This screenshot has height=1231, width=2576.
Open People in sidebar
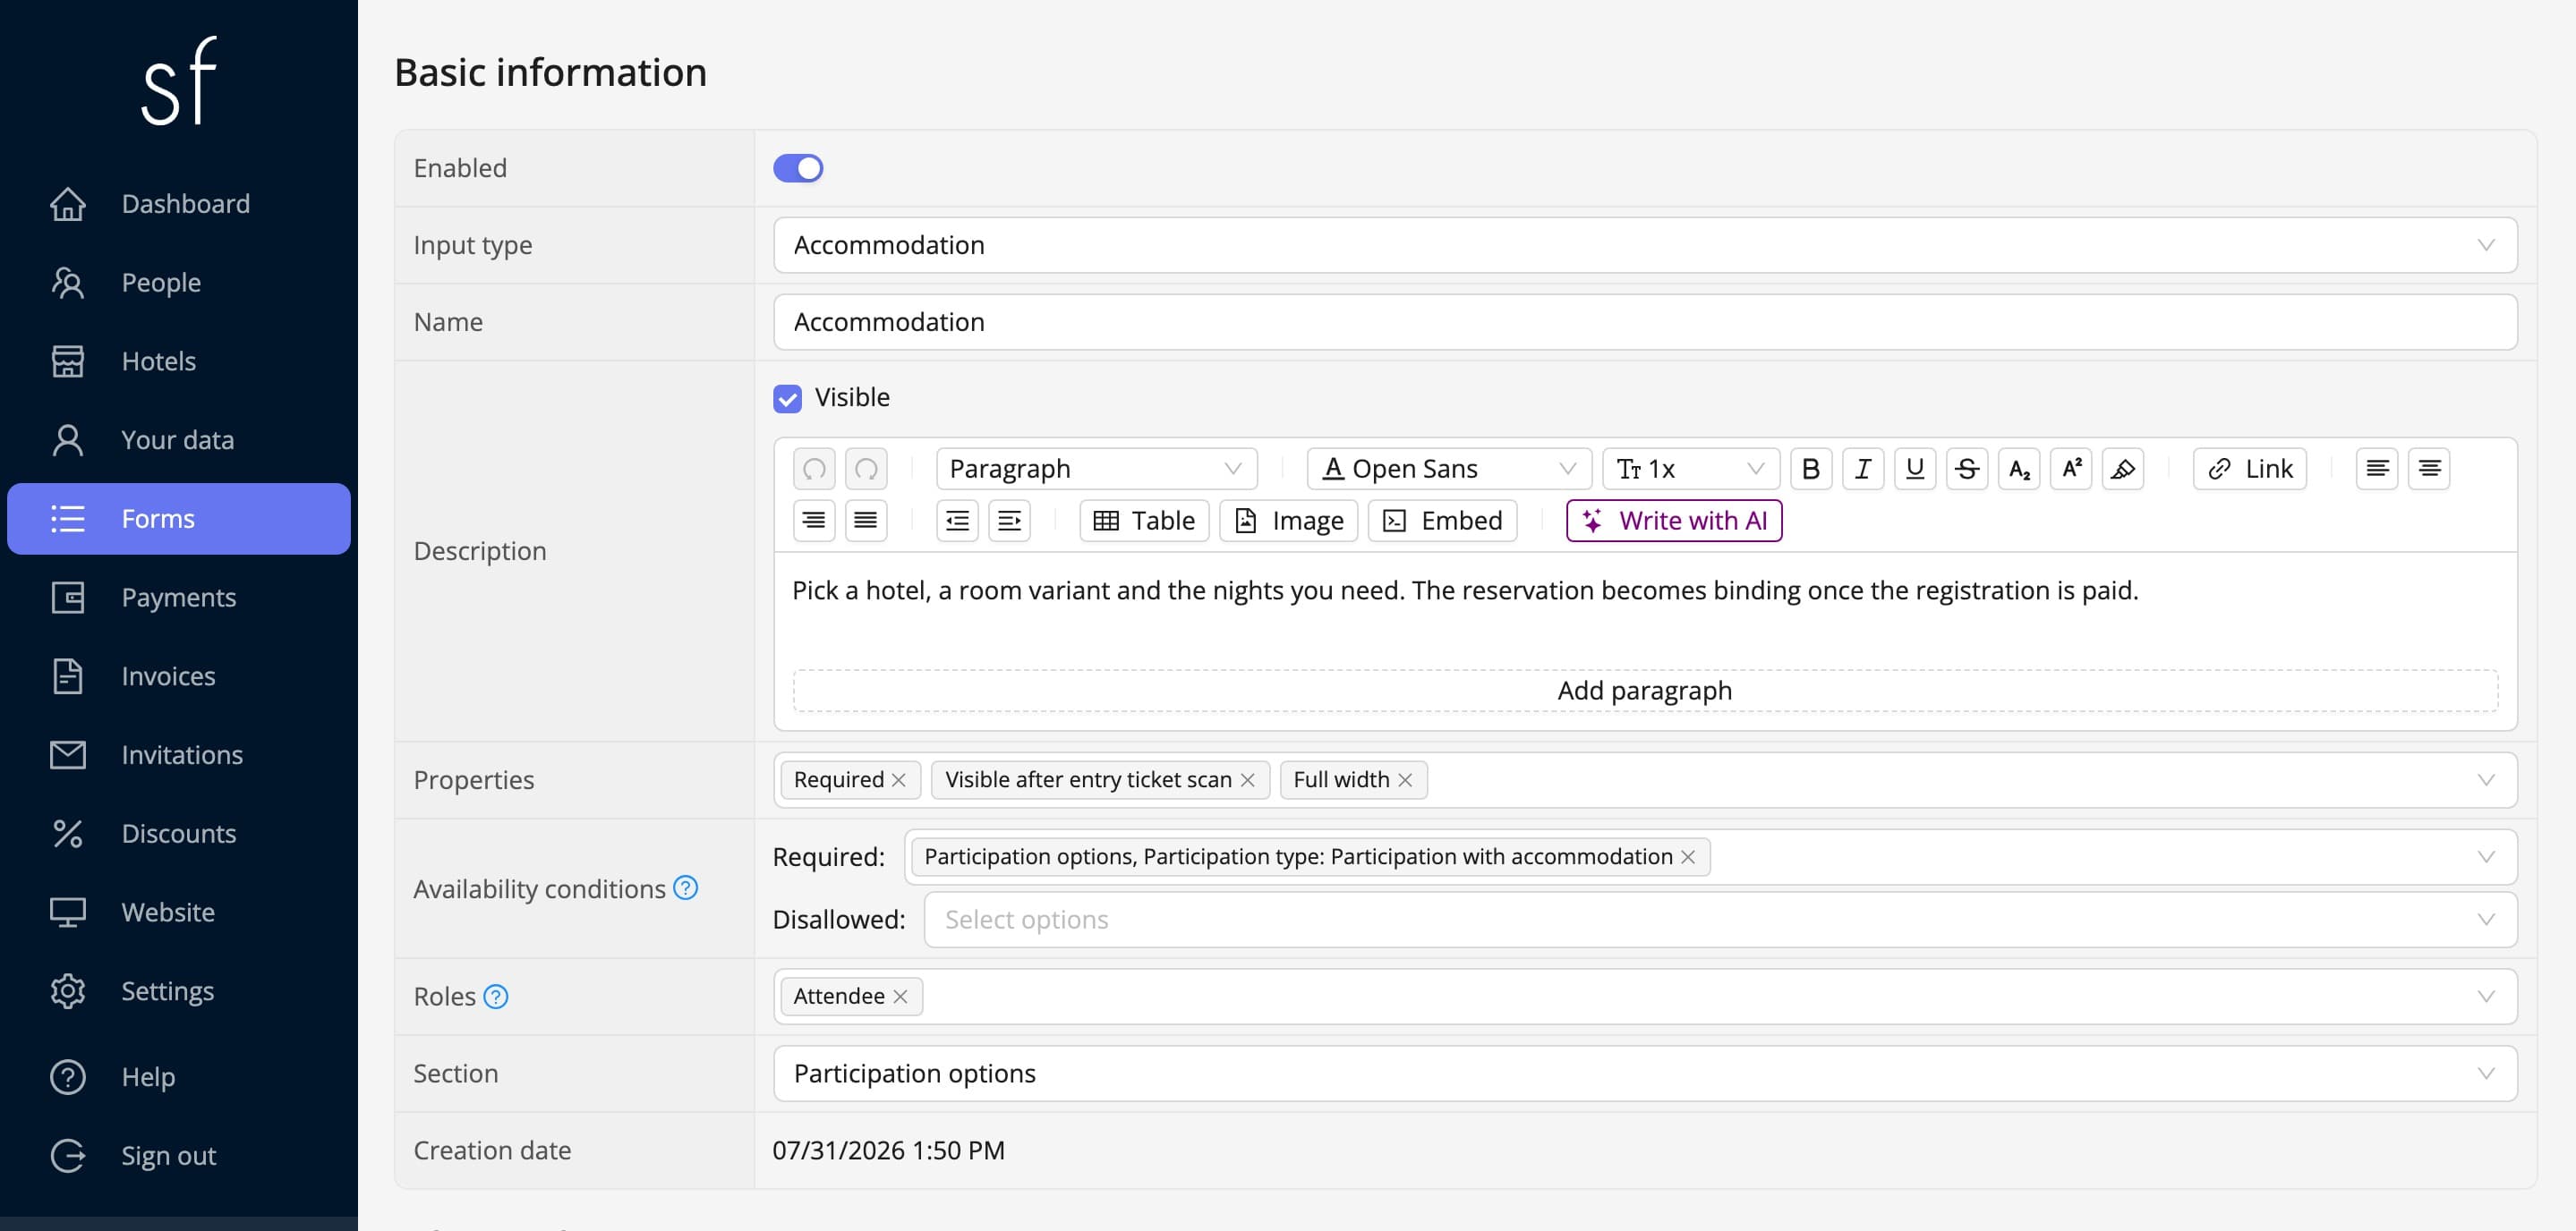point(179,283)
